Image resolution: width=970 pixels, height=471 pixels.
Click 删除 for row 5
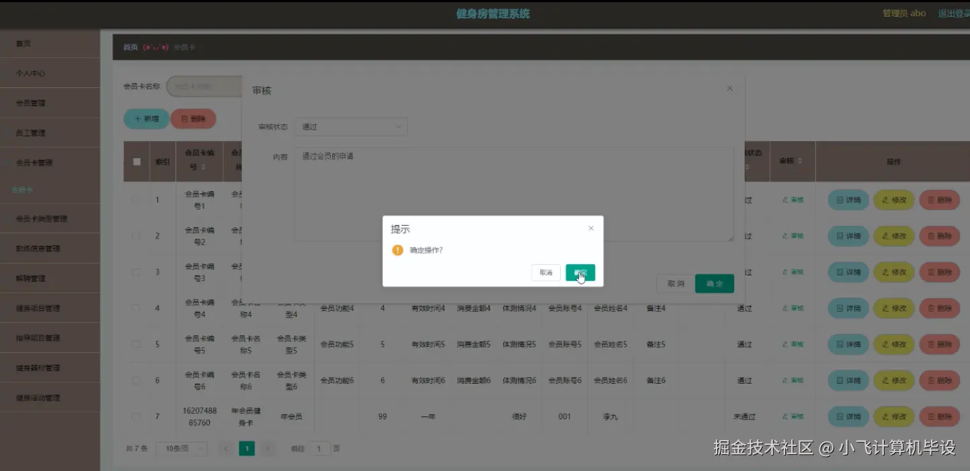pyautogui.click(x=940, y=344)
